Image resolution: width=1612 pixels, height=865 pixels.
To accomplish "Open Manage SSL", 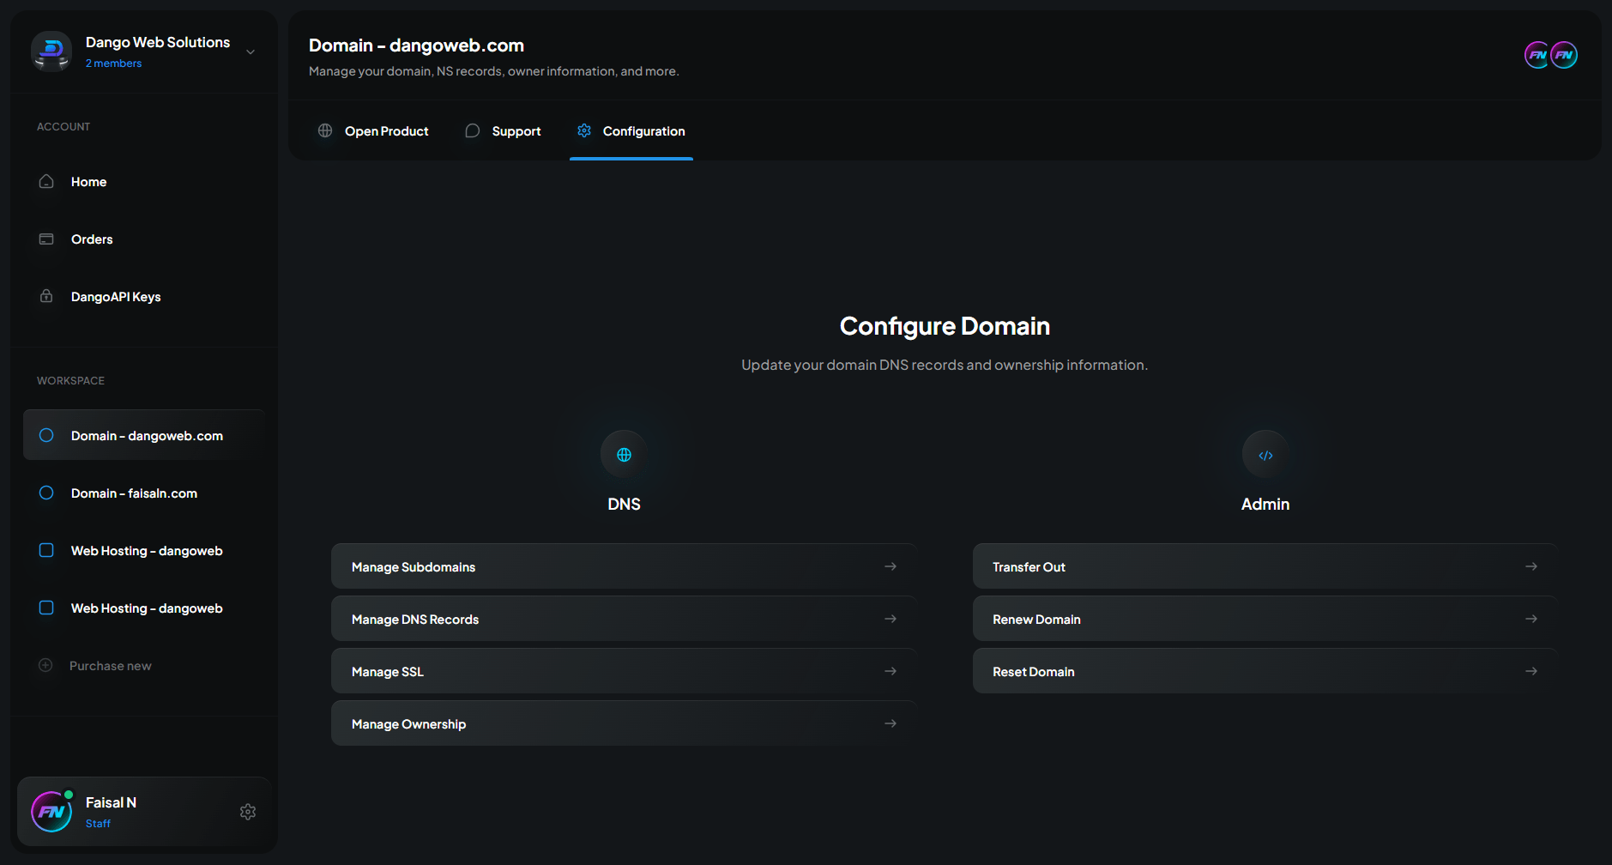I will [624, 671].
